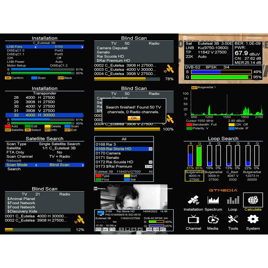Click the SubT subtitle badge

point(105,229)
